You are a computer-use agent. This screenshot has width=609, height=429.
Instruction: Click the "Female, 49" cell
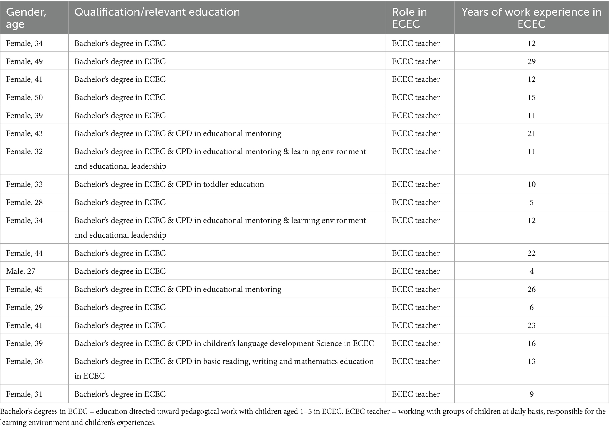tap(24, 61)
